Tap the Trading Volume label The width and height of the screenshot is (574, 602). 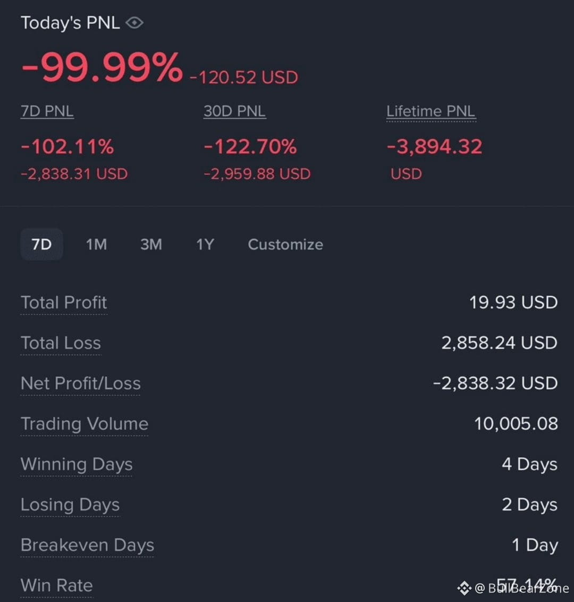[85, 424]
